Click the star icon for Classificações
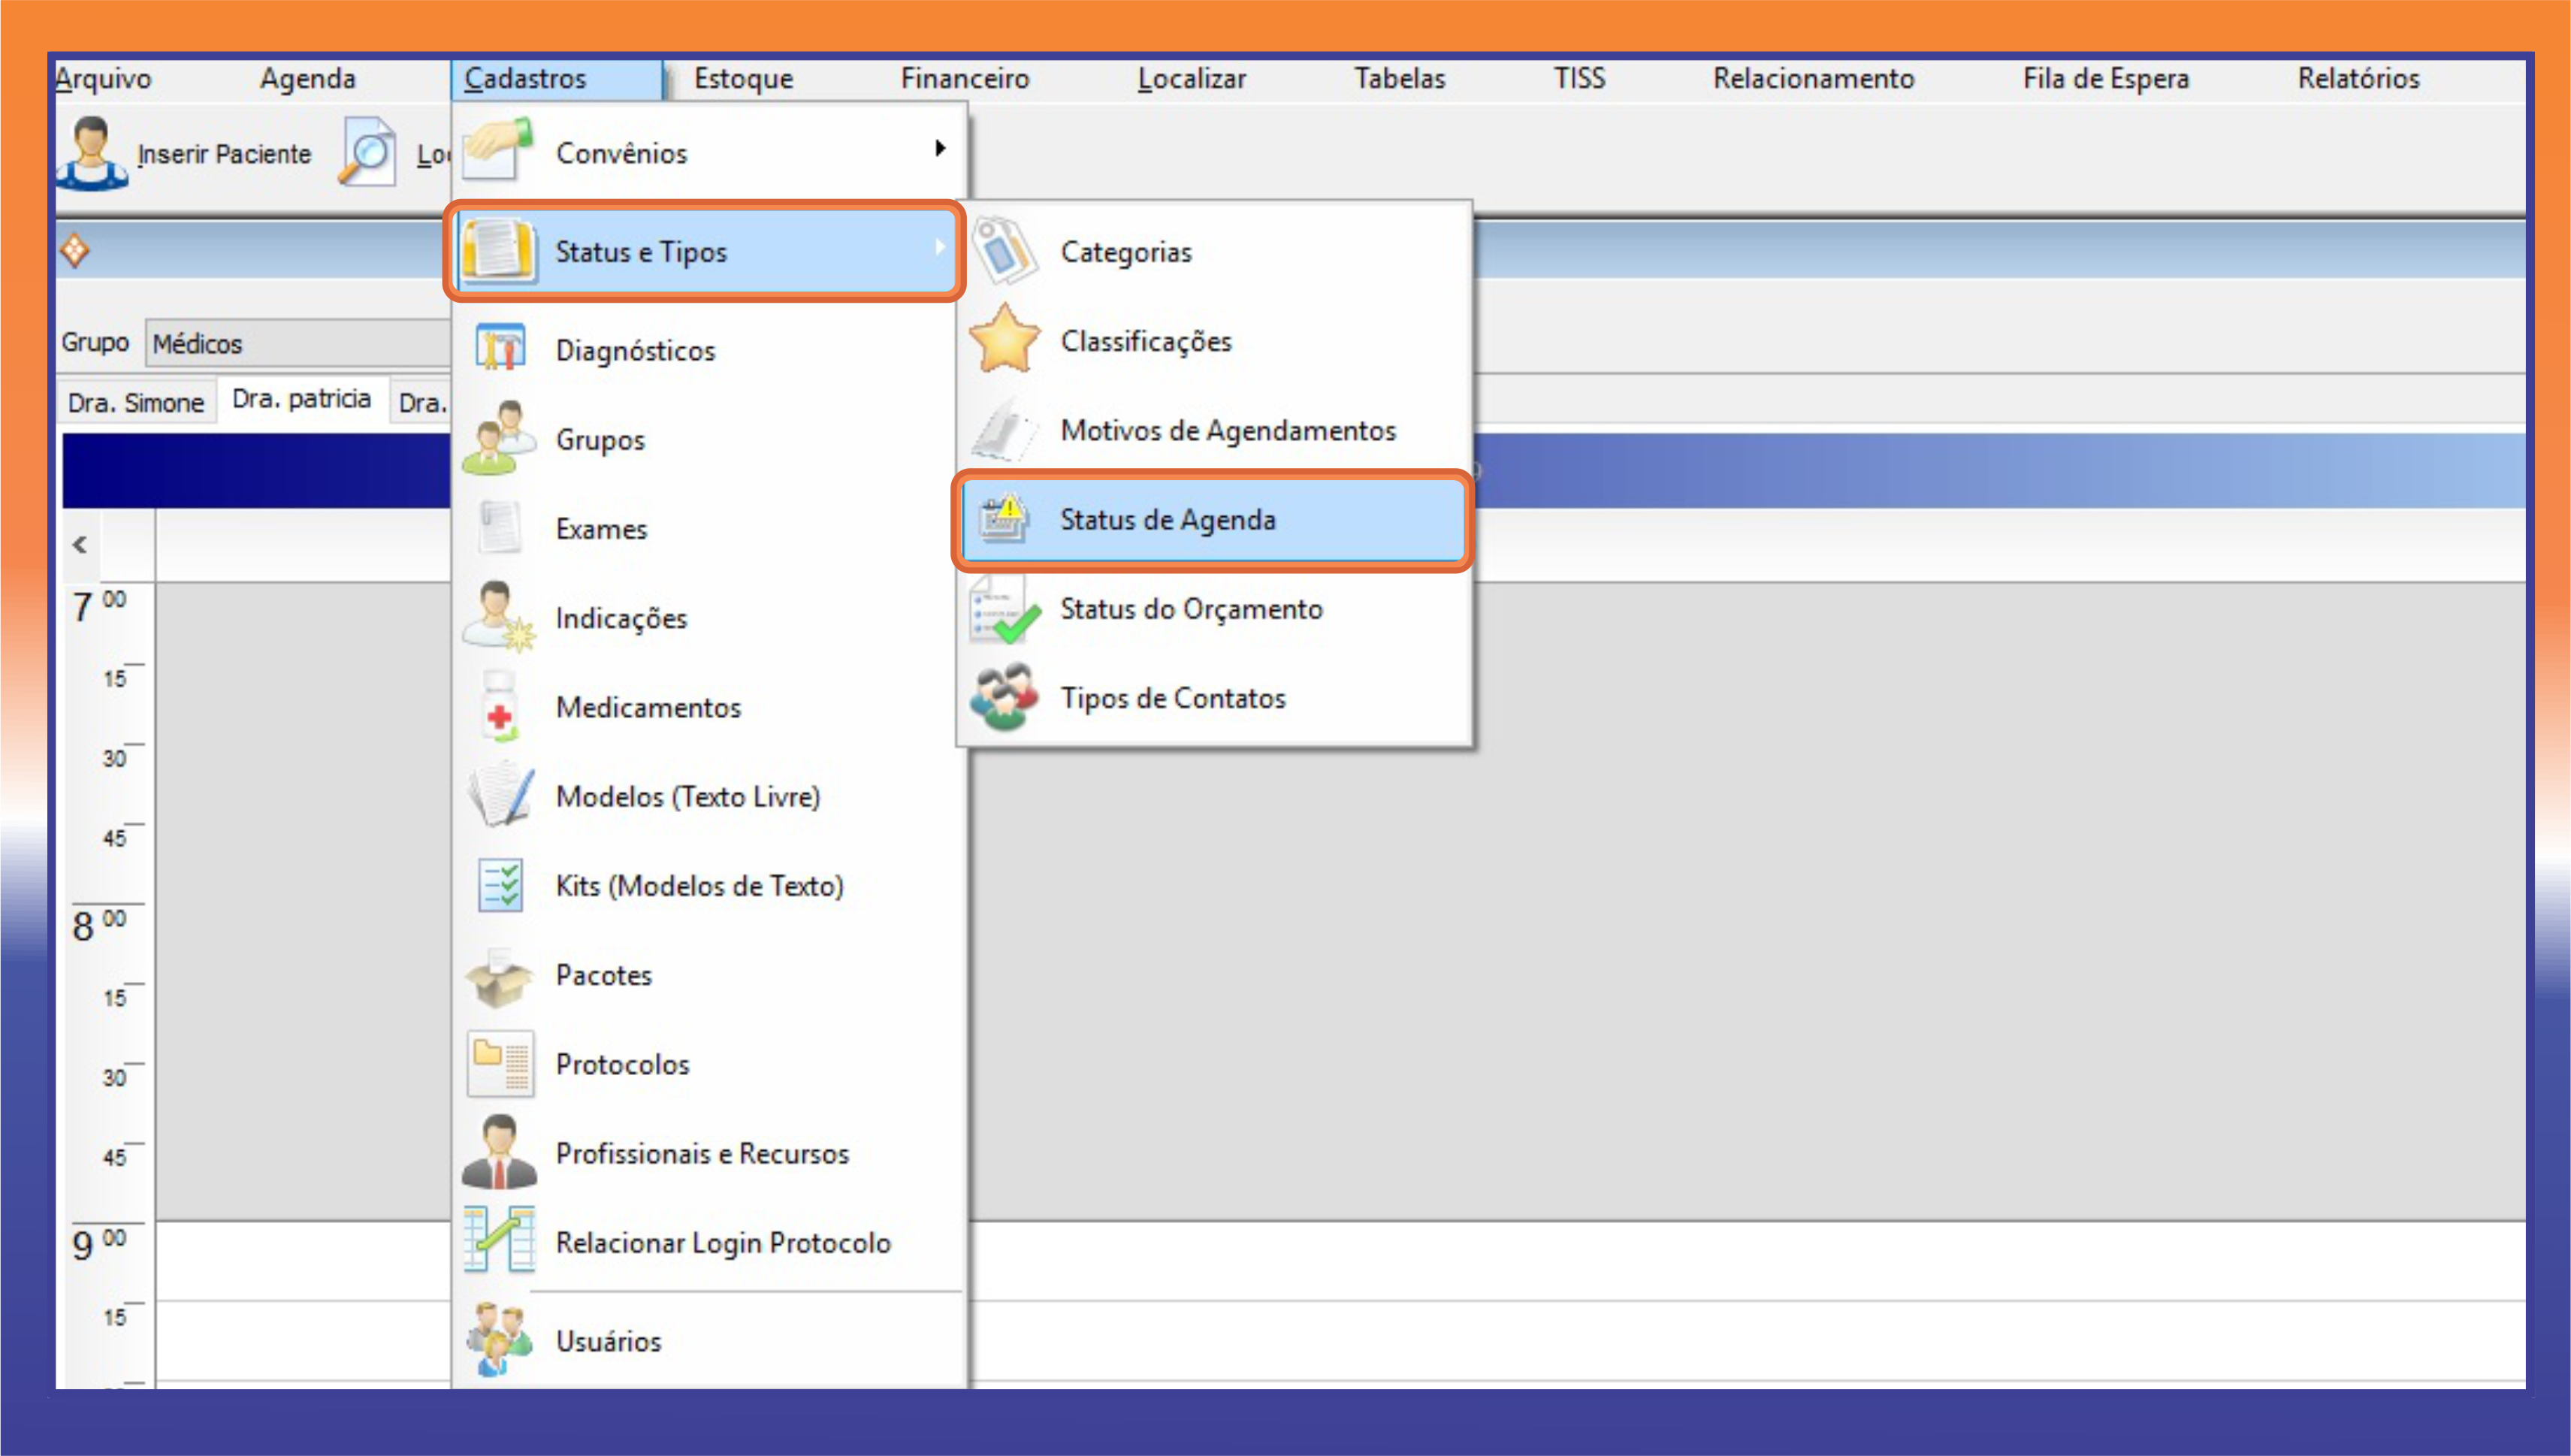2571x1456 pixels. tap(1004, 341)
